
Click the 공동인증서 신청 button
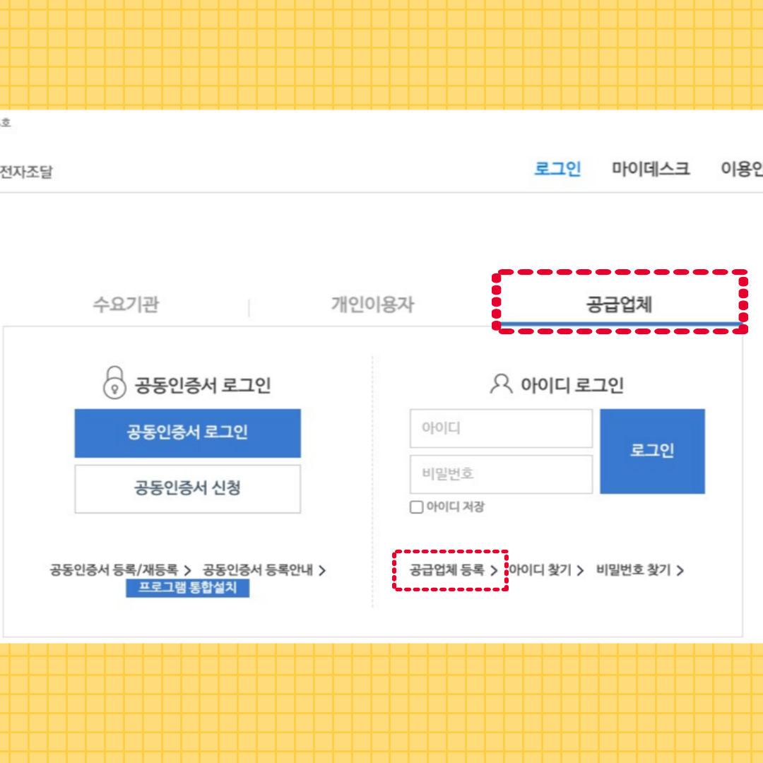tap(187, 489)
